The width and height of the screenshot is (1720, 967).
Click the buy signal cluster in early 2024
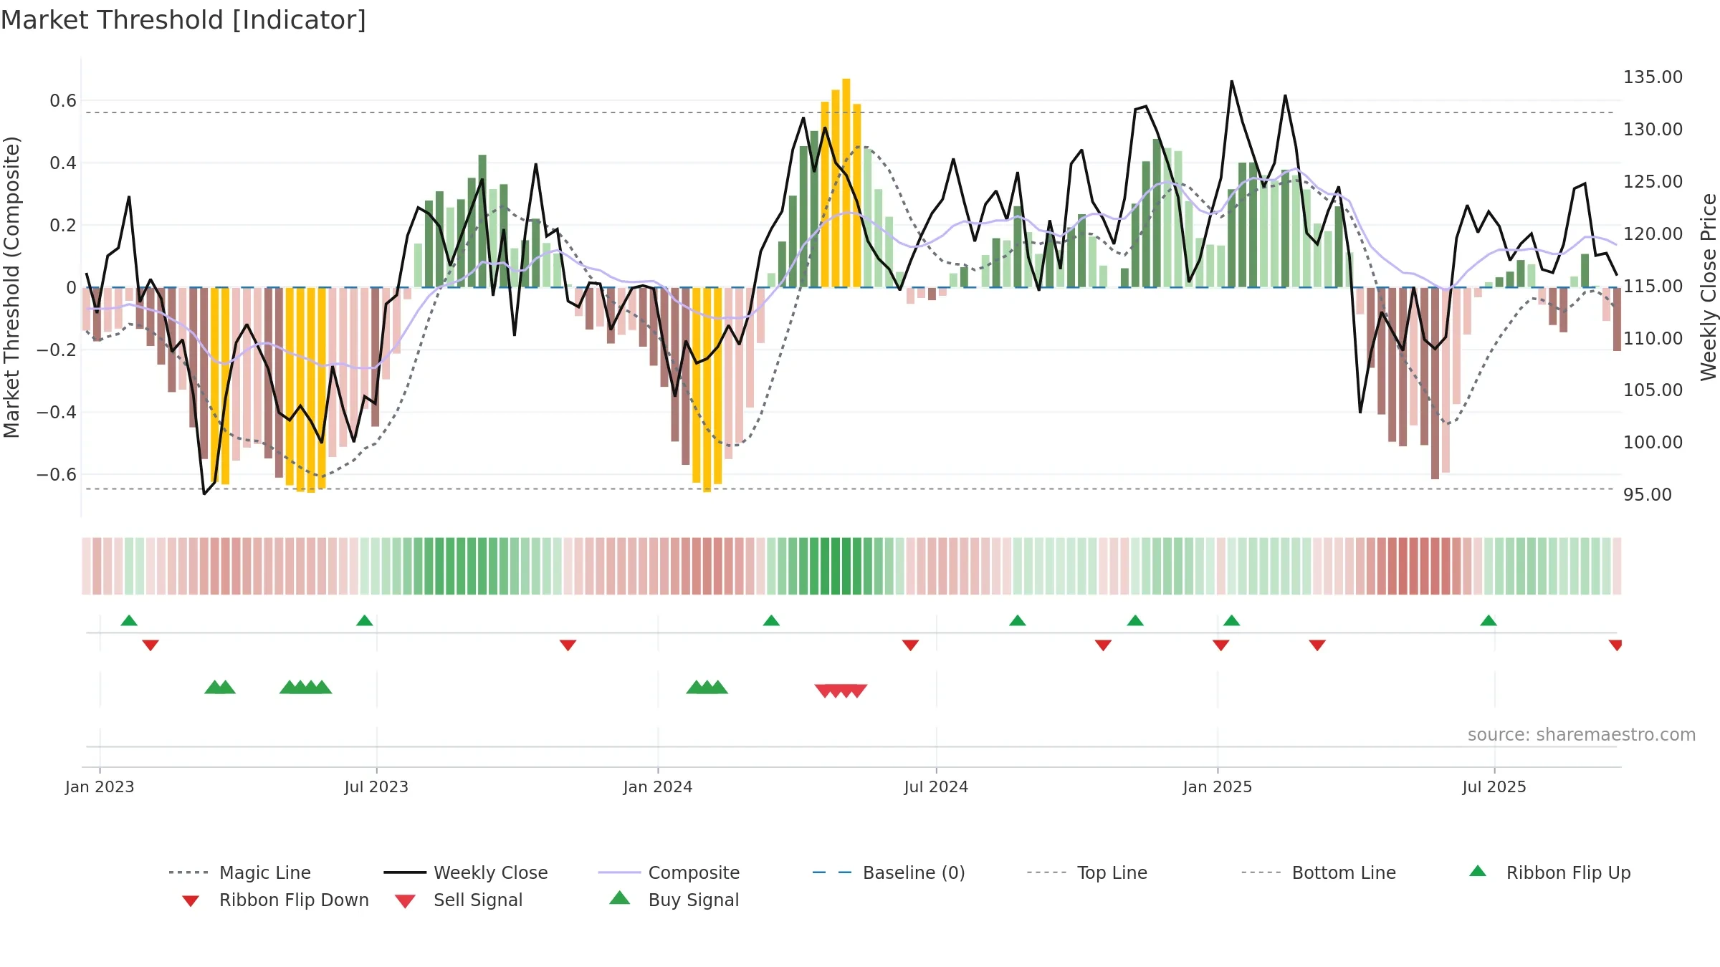point(707,687)
